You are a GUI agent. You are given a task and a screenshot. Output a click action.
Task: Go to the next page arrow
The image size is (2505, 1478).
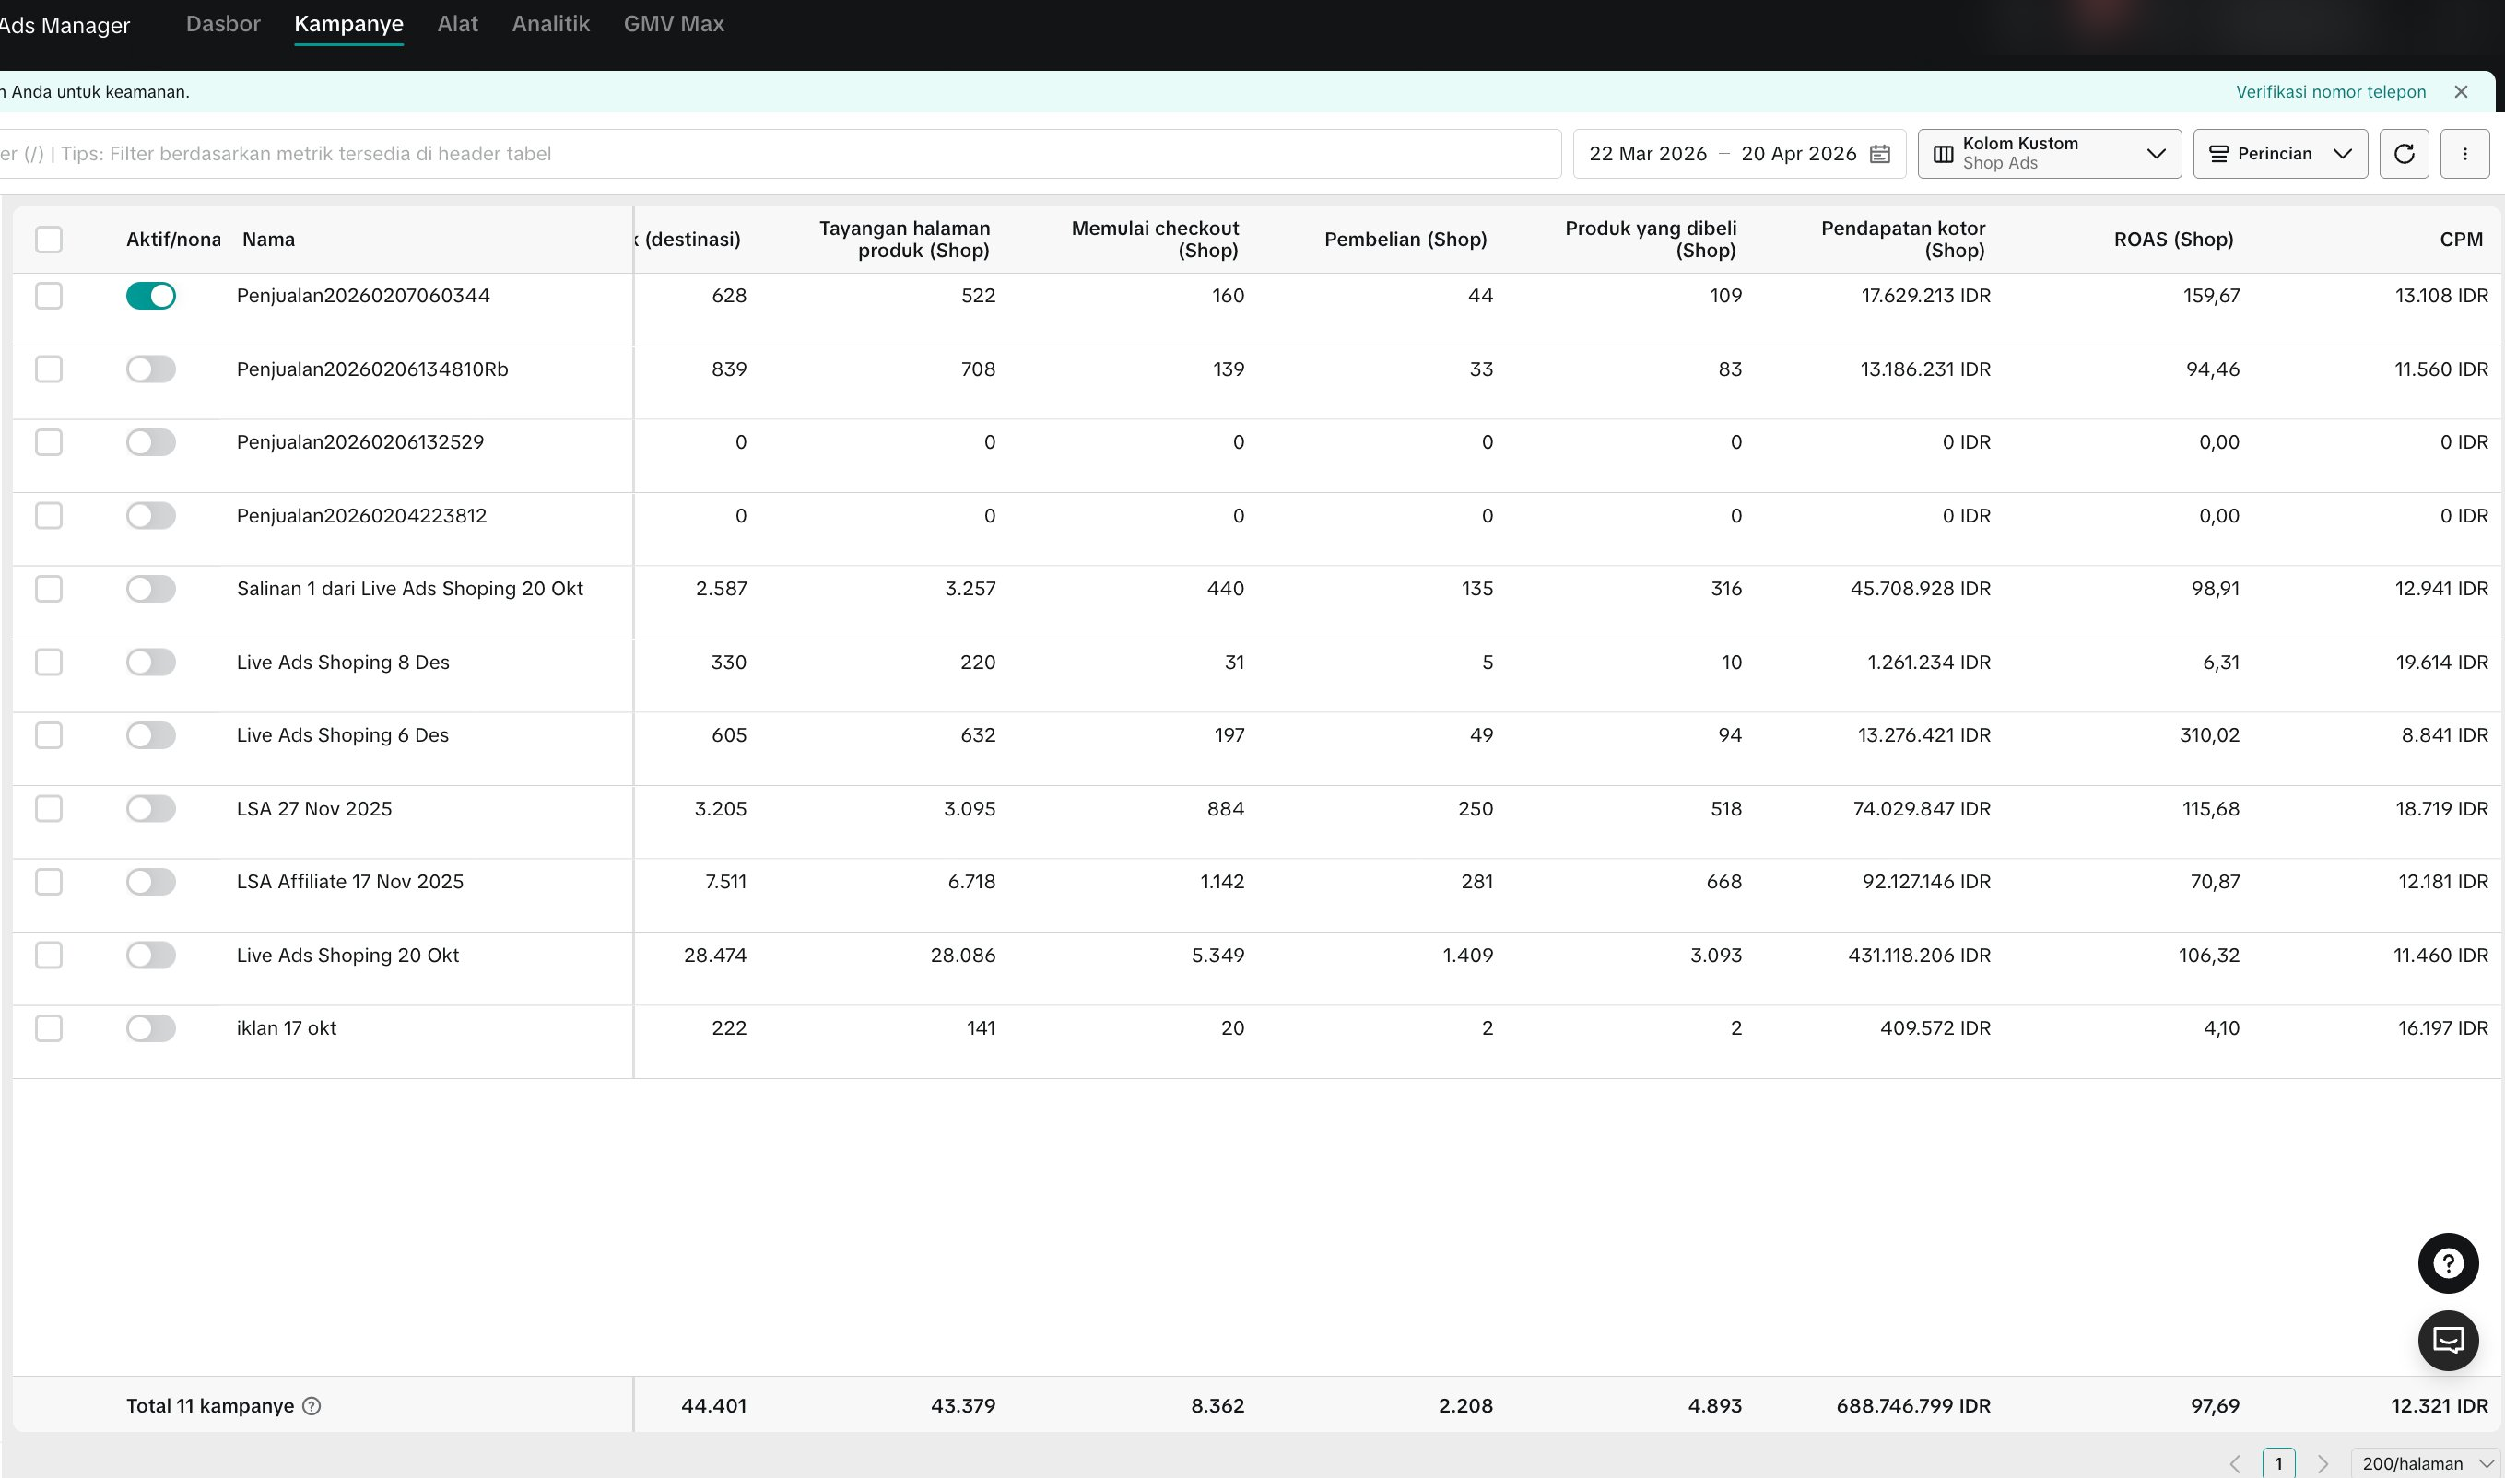(2322, 1463)
